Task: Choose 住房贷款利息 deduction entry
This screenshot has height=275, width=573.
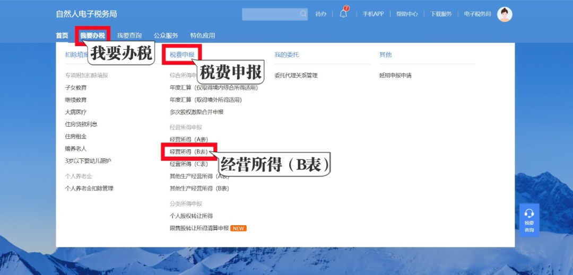Action: pos(81,124)
